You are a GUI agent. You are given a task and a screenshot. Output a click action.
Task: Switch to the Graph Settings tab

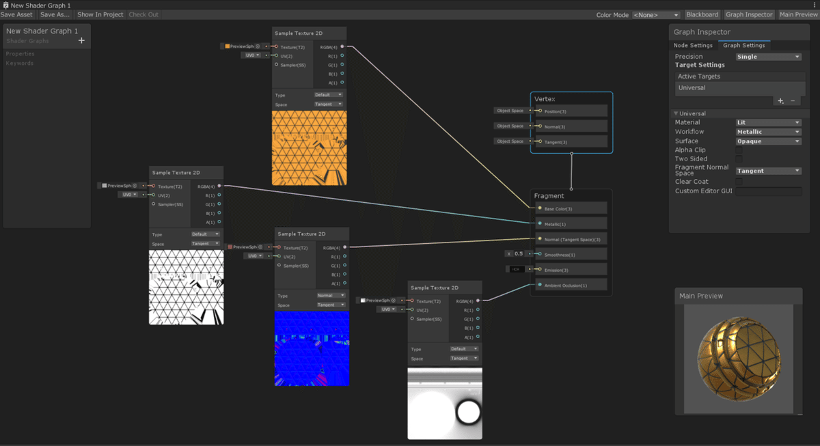(x=744, y=45)
